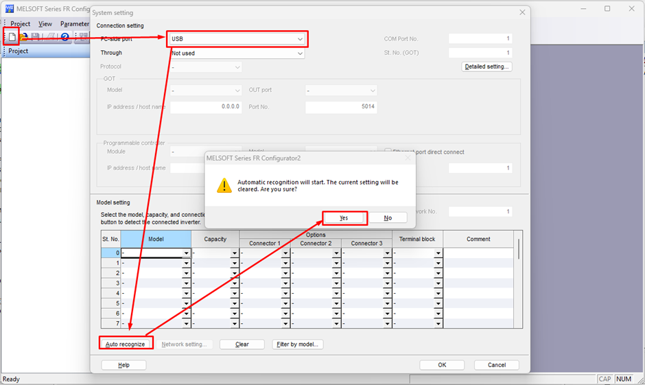645x385 pixels.
Task: Click the Project panel title bar
Action: [46, 51]
